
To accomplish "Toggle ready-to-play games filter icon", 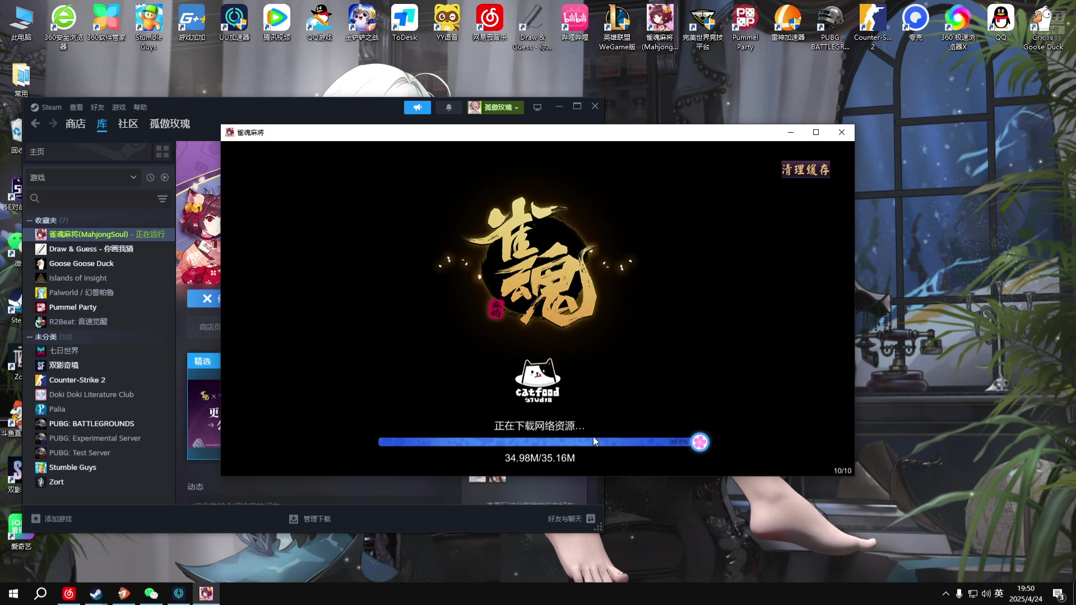I will coord(165,178).
